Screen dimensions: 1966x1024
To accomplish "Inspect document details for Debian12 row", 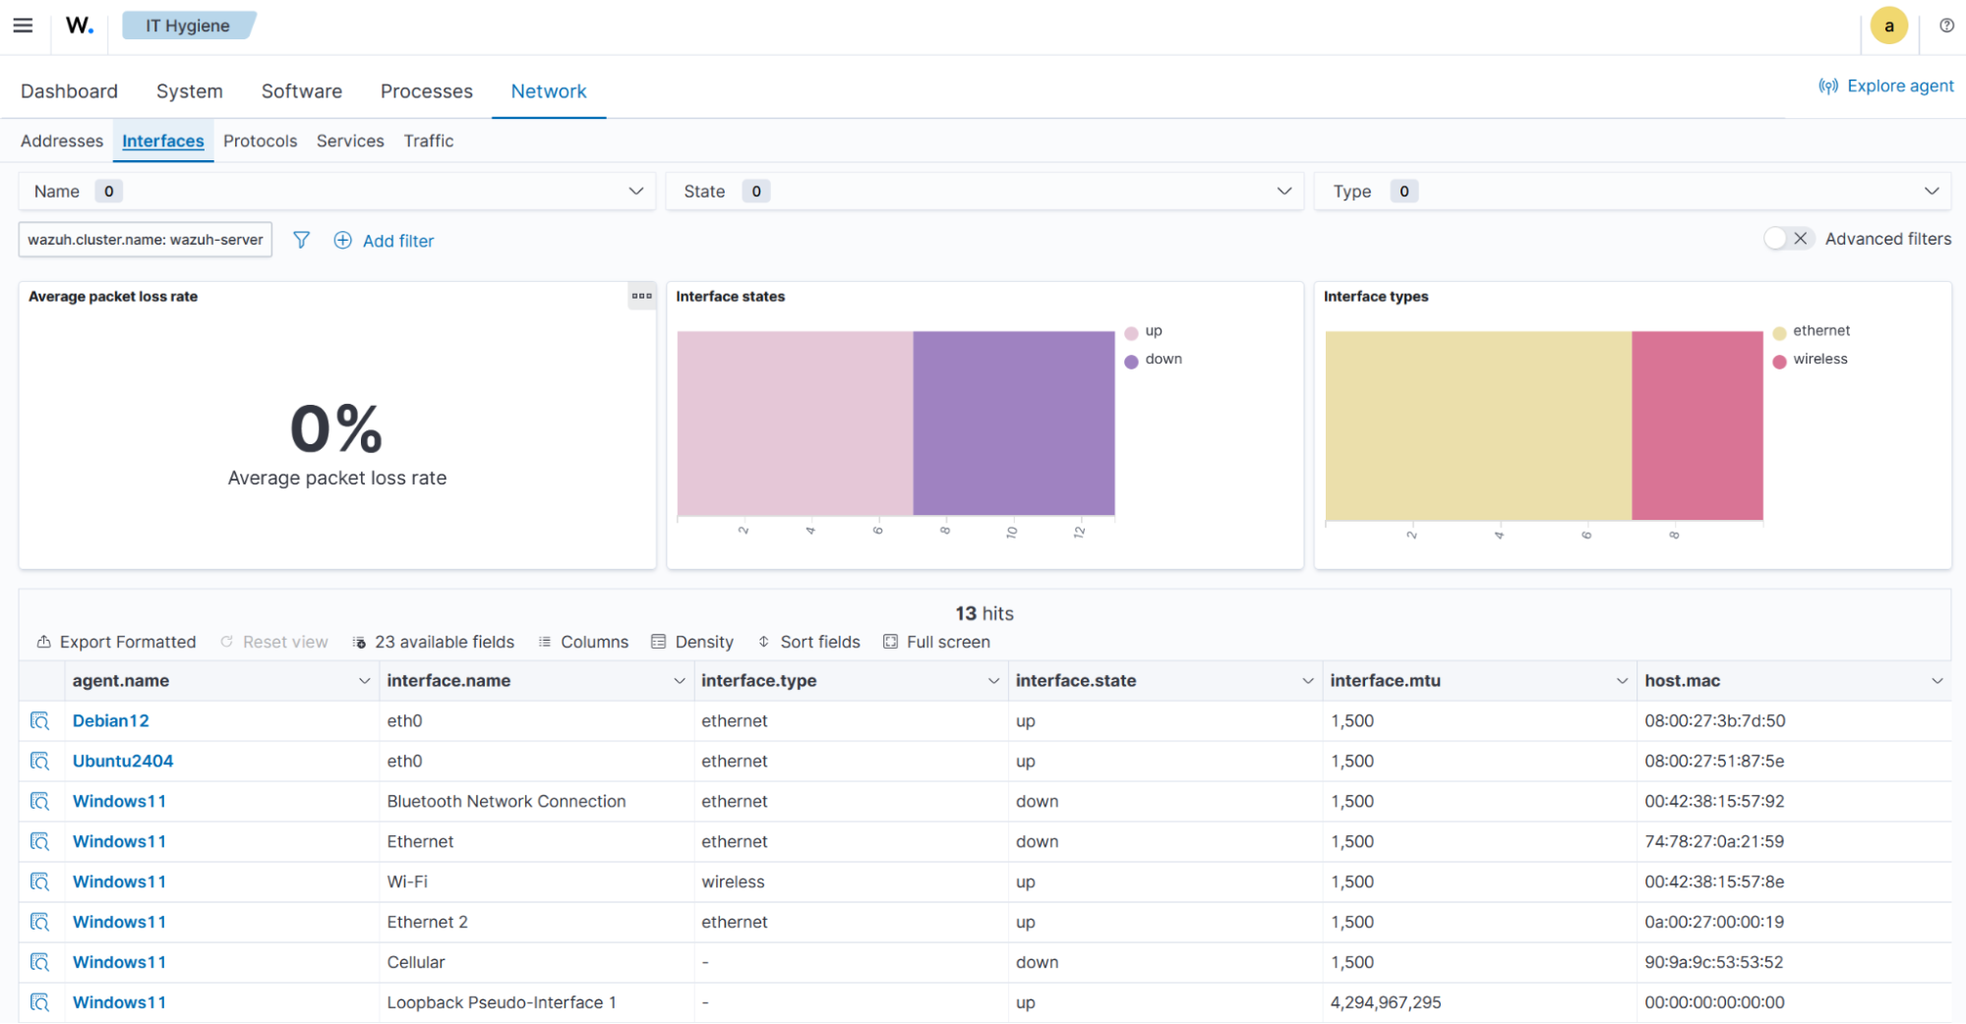I will click(40, 721).
